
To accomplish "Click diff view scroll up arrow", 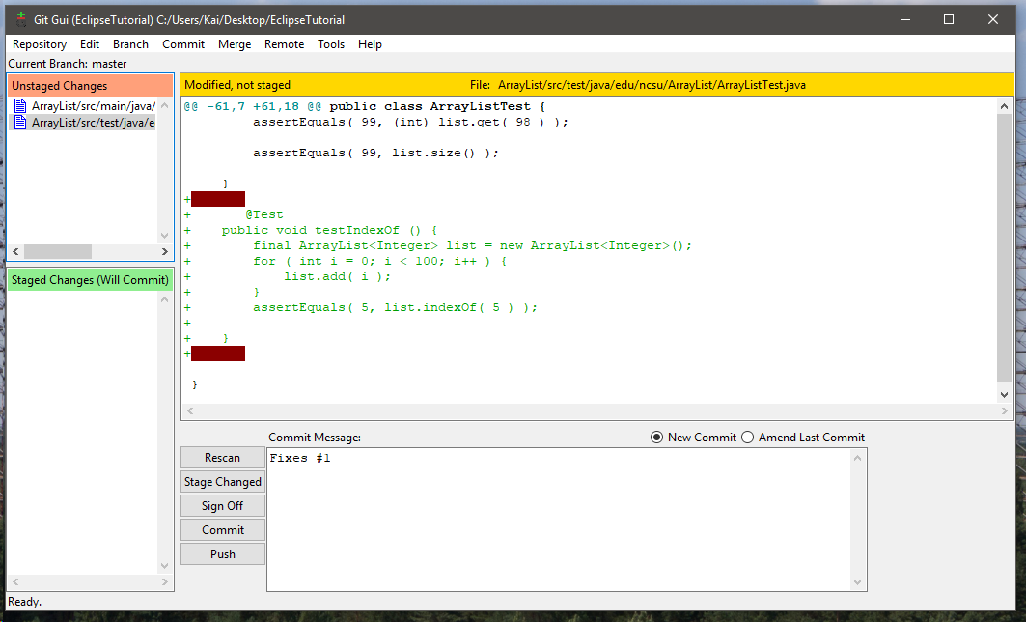I will pyautogui.click(x=1004, y=106).
